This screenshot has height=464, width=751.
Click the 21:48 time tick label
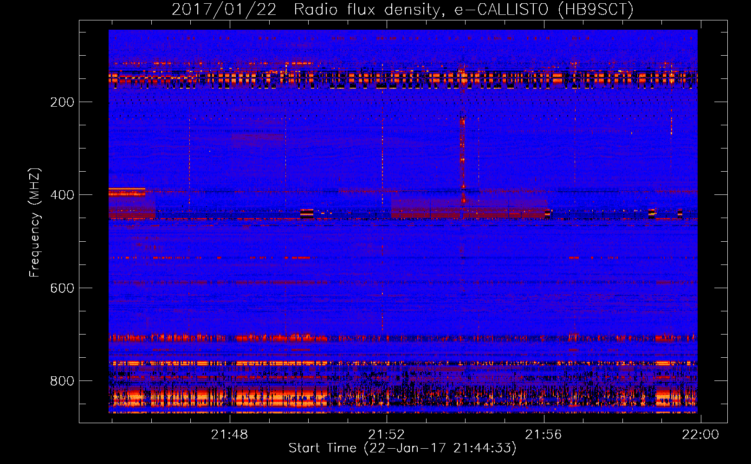coord(230,435)
